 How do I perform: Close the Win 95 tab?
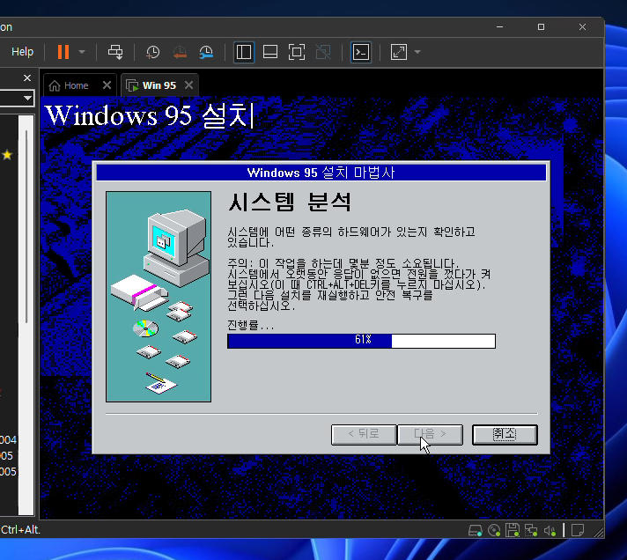pos(189,85)
